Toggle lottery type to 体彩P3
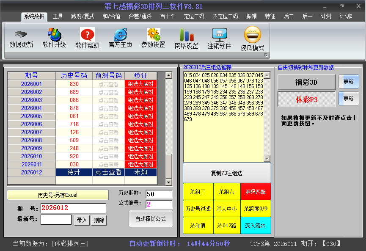Image resolution: width=366 pixels, height=251 pixels. pos(306,99)
